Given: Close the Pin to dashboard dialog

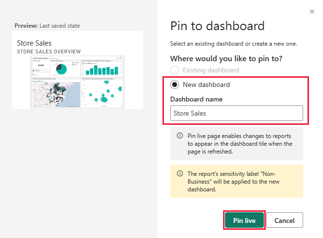Looking at the screenshot, I should pos(311,11).
